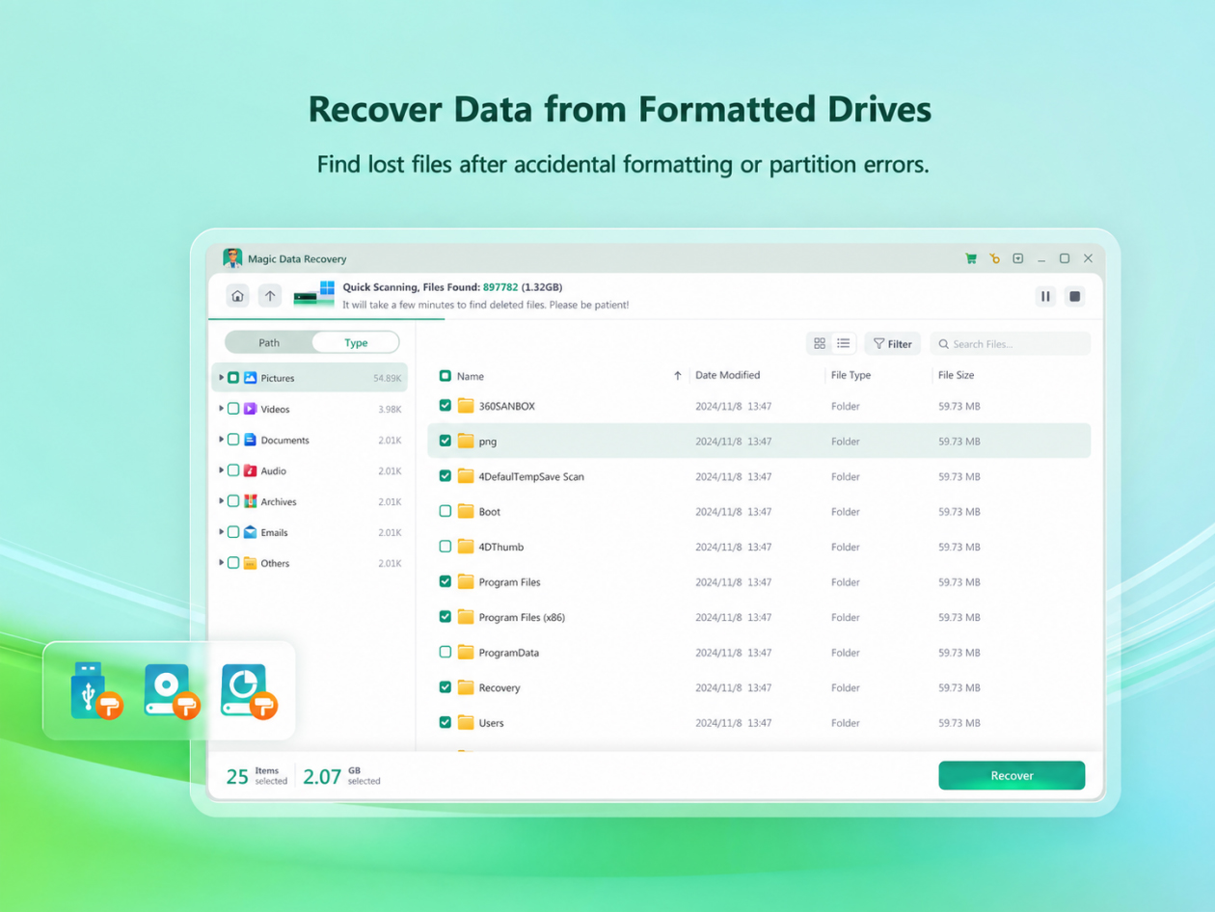Click the formatted partition disk icon
This screenshot has height=912, width=1215.
coord(248,690)
